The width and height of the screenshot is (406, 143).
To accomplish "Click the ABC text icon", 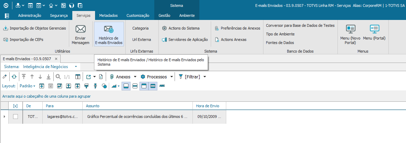I will click(x=162, y=86).
